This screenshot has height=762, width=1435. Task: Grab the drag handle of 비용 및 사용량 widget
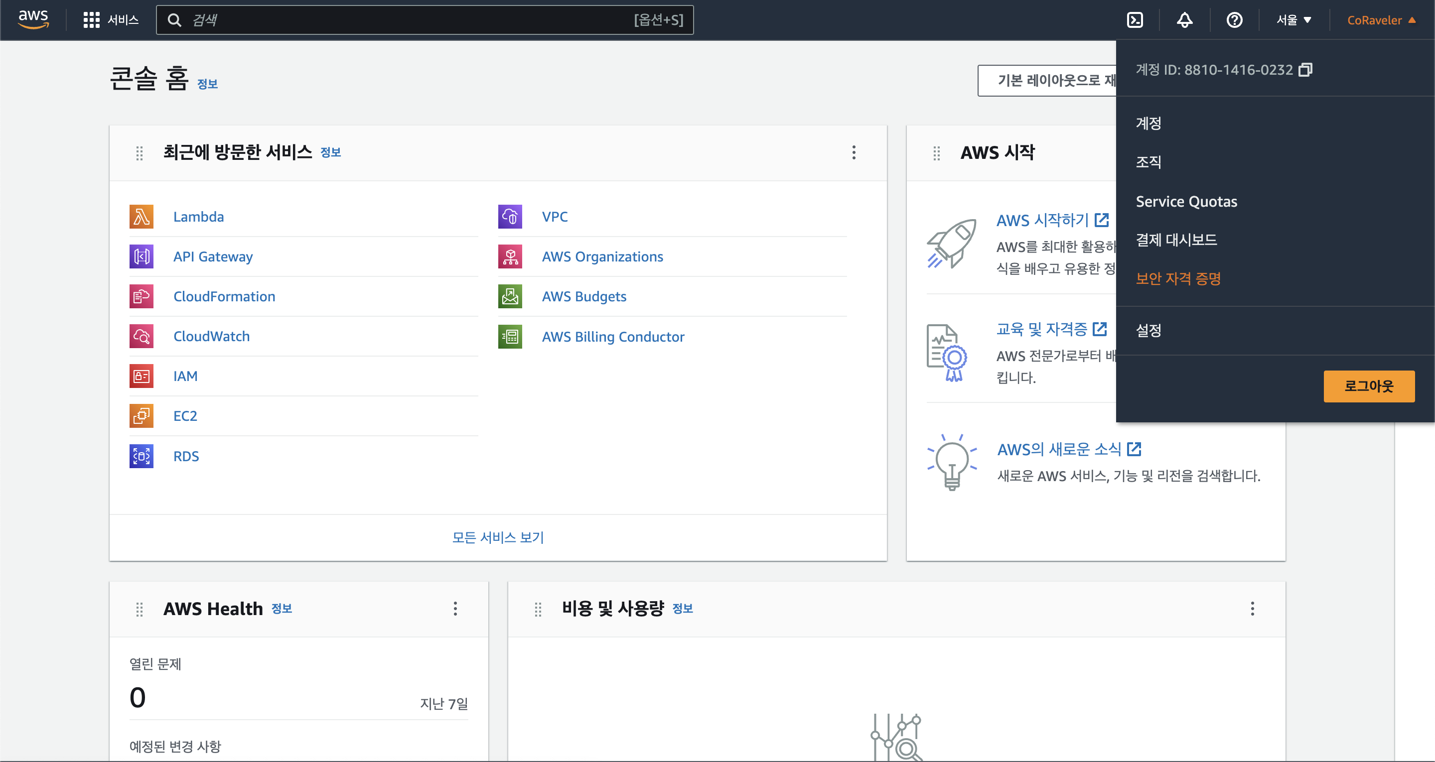point(538,610)
